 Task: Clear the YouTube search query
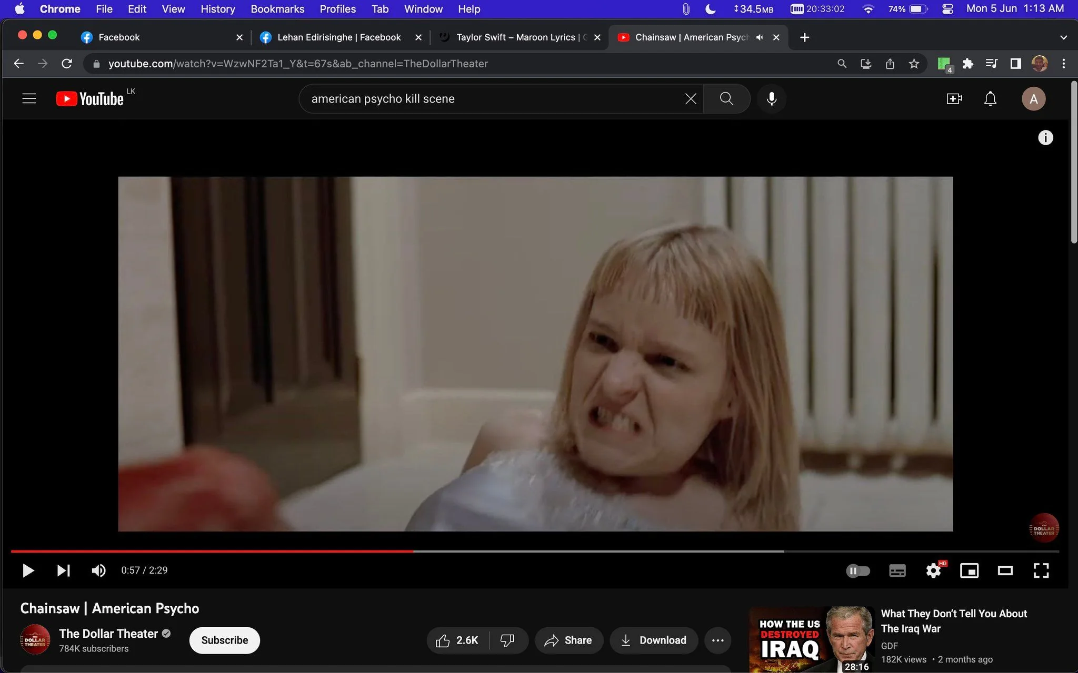[x=691, y=99]
